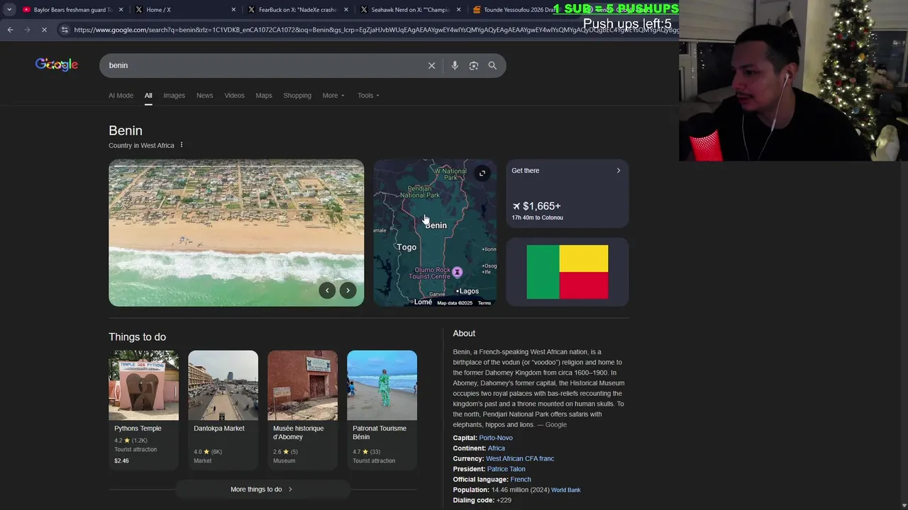Close the FearBuck on X tab
Viewport: 908px width, 510px height.
click(346, 10)
